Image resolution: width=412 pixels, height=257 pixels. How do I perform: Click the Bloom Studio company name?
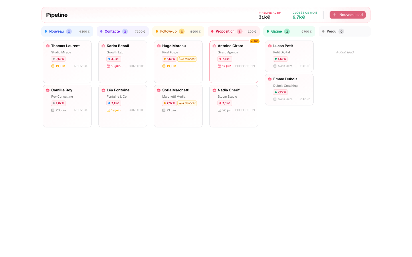tap(227, 97)
